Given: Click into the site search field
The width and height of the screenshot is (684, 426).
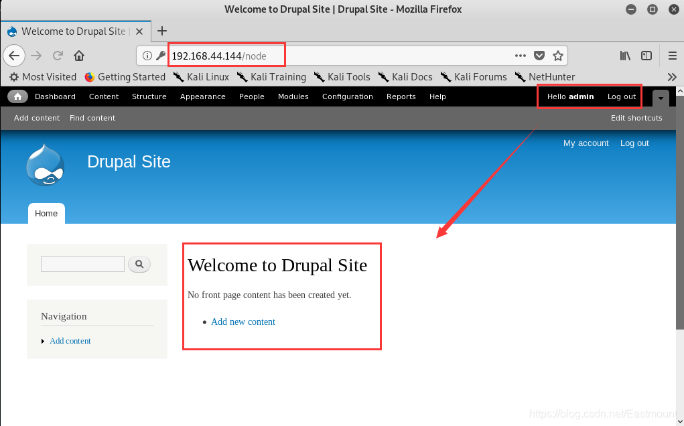Looking at the screenshot, I should click(82, 264).
